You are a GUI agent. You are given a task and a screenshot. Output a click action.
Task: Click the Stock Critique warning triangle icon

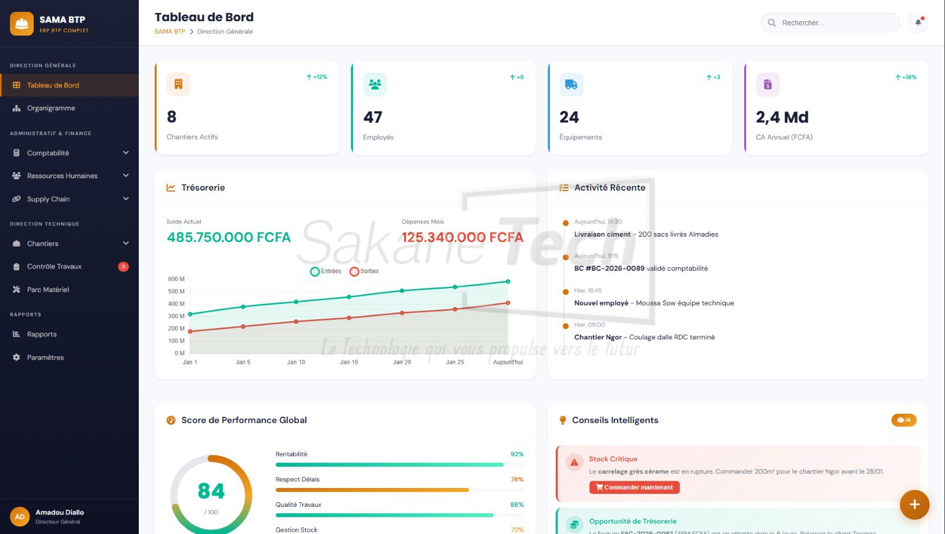[x=574, y=463]
